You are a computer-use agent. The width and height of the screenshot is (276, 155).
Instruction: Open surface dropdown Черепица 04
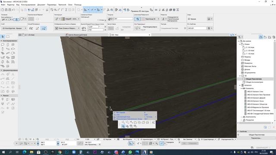[x=151, y=19]
